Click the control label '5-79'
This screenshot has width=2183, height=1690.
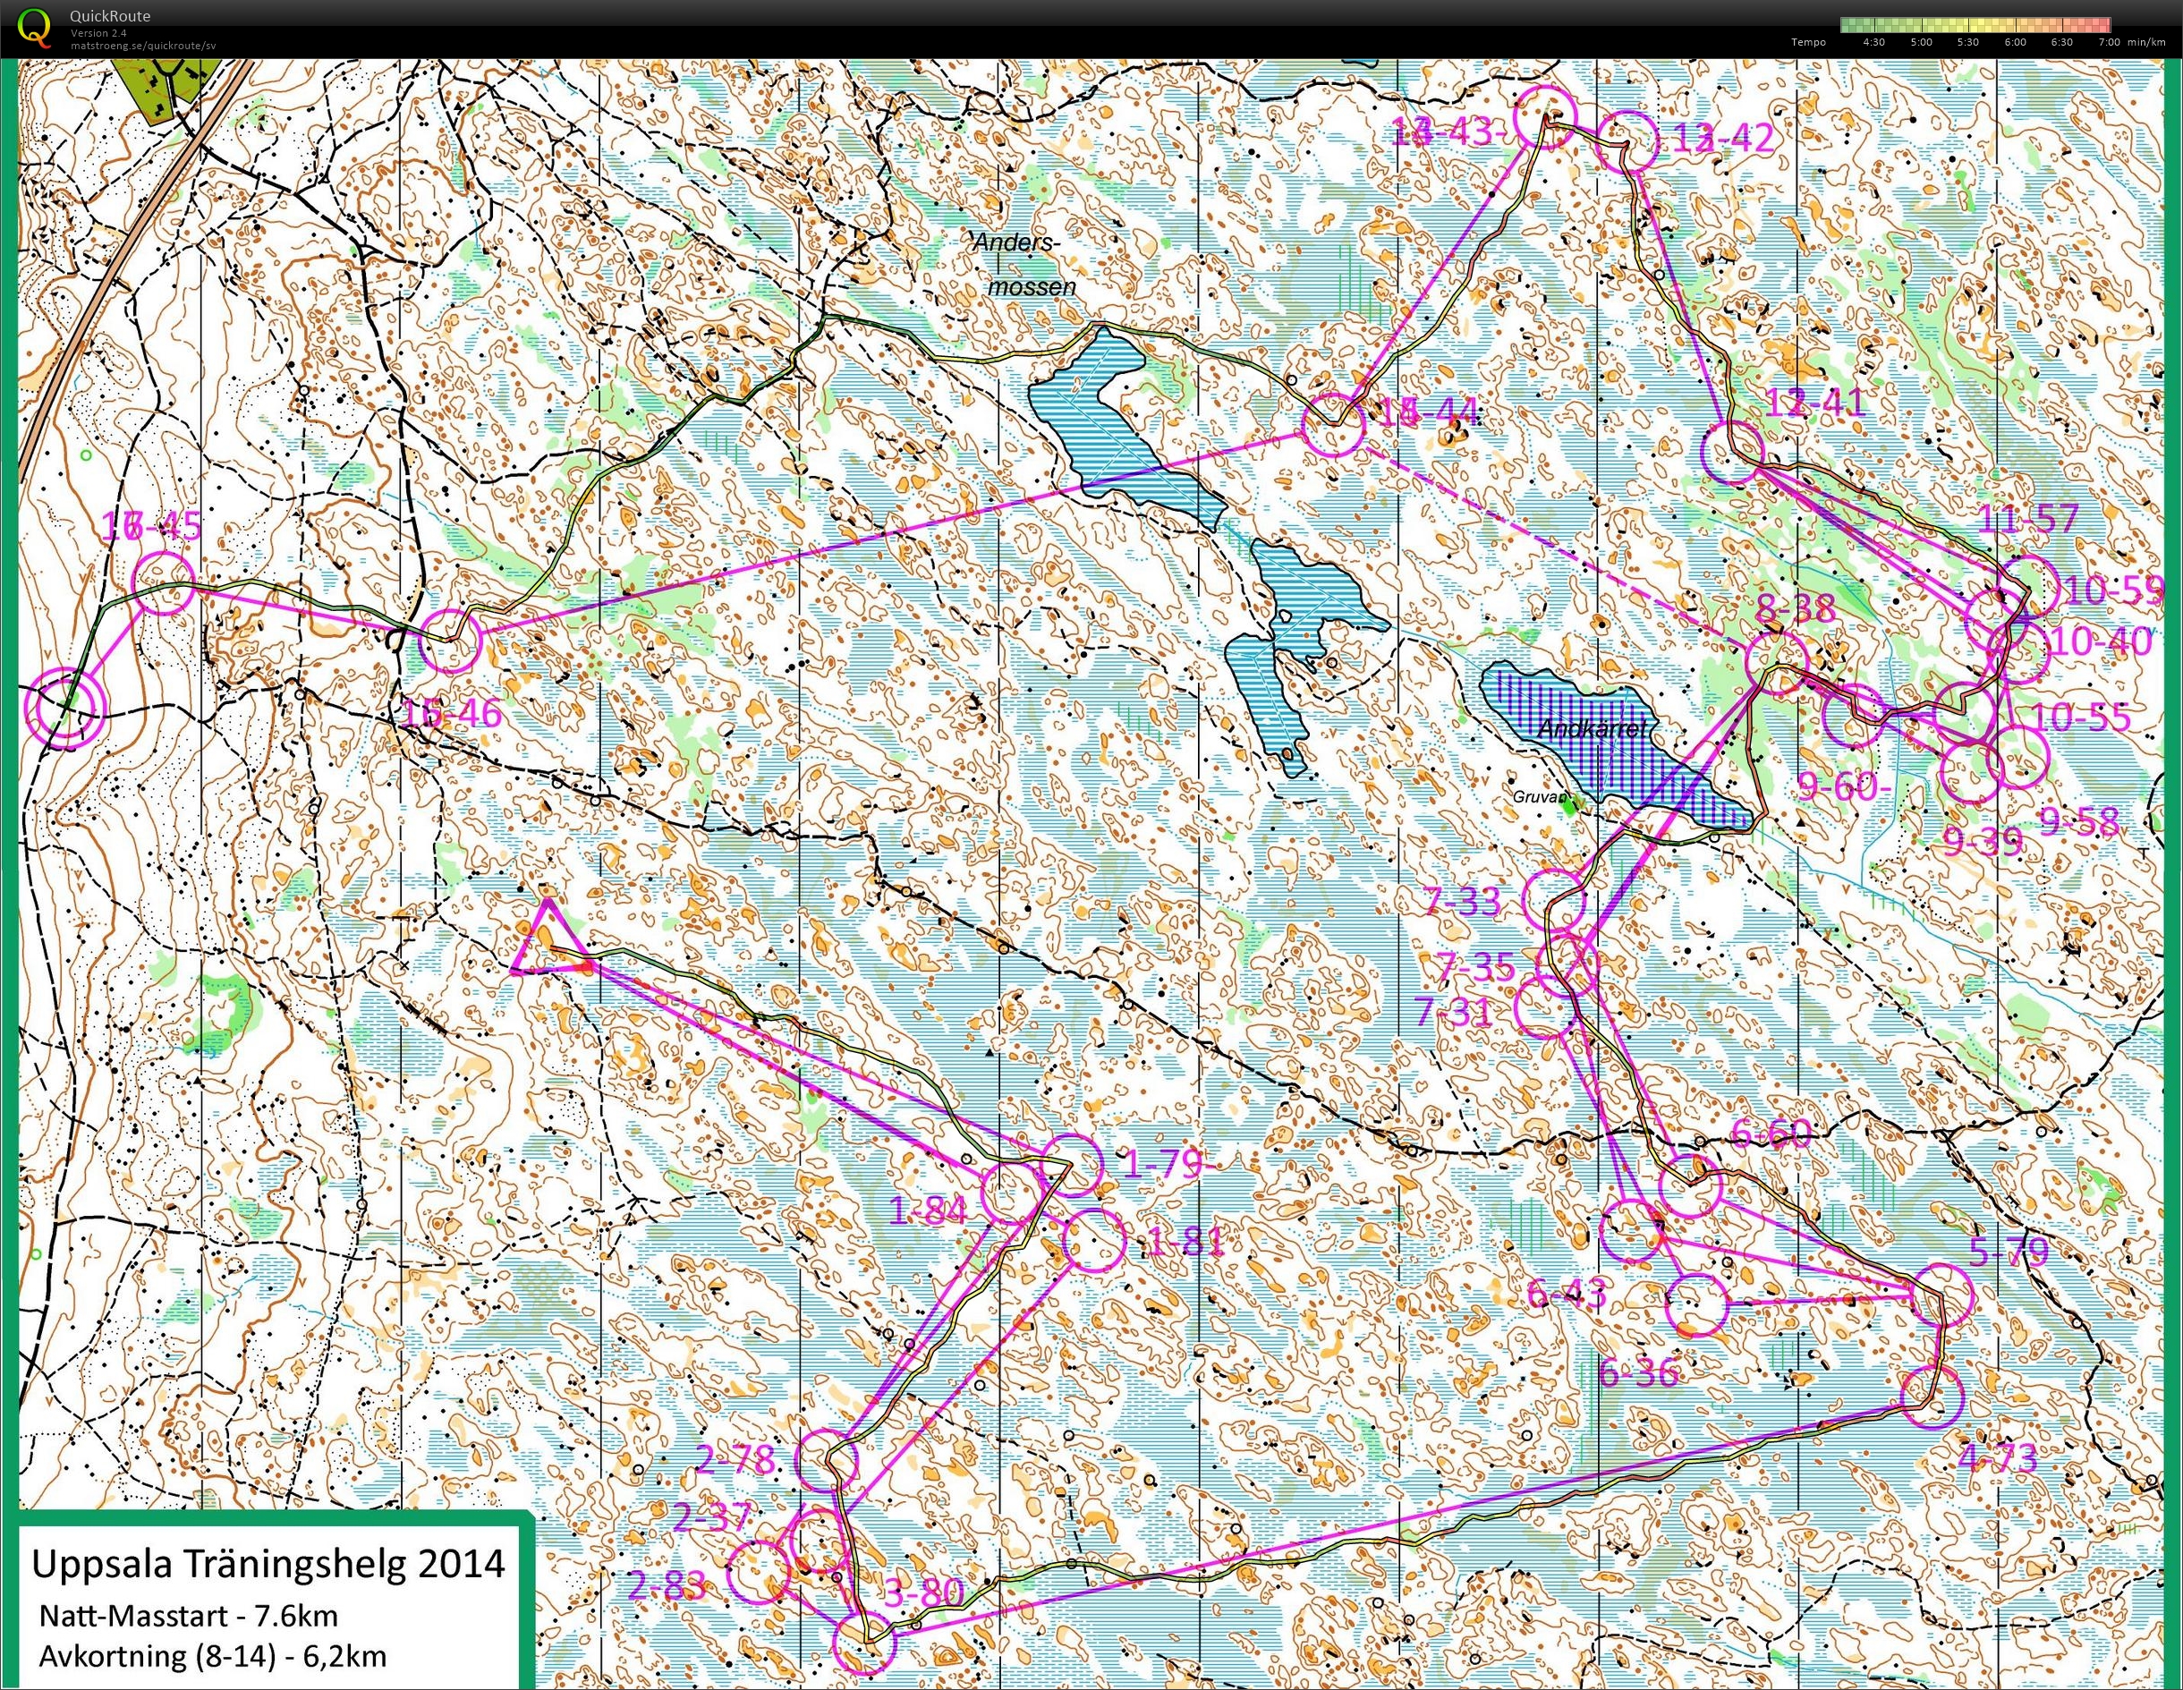(2009, 1253)
